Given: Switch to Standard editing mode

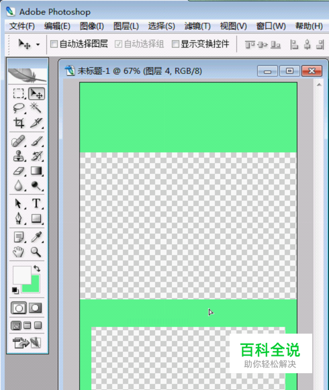Looking at the screenshot, I should pos(19,308).
